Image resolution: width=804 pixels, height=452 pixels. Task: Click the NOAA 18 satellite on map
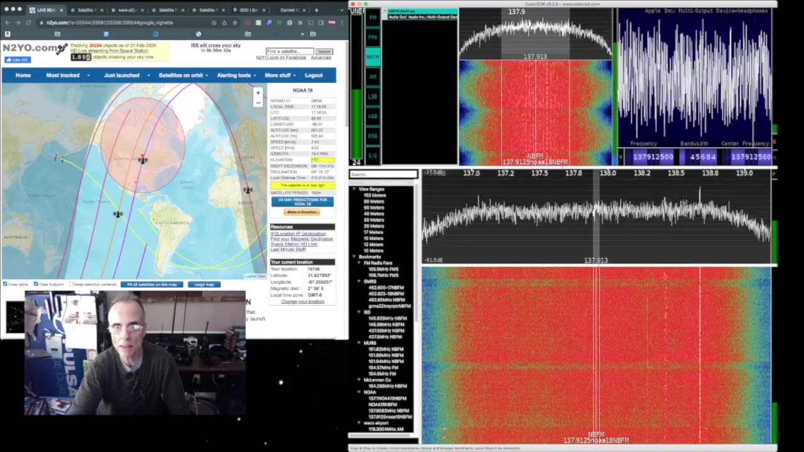tap(143, 160)
